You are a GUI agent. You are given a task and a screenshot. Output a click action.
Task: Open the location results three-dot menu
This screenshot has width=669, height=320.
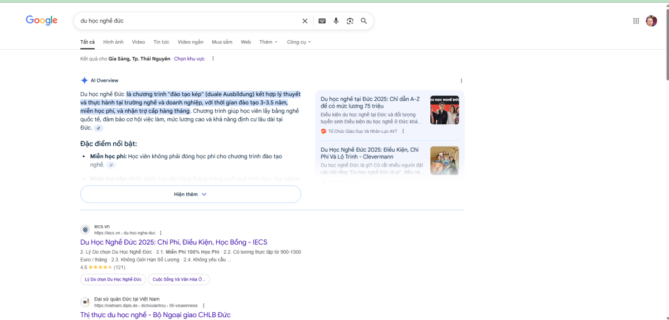(213, 59)
